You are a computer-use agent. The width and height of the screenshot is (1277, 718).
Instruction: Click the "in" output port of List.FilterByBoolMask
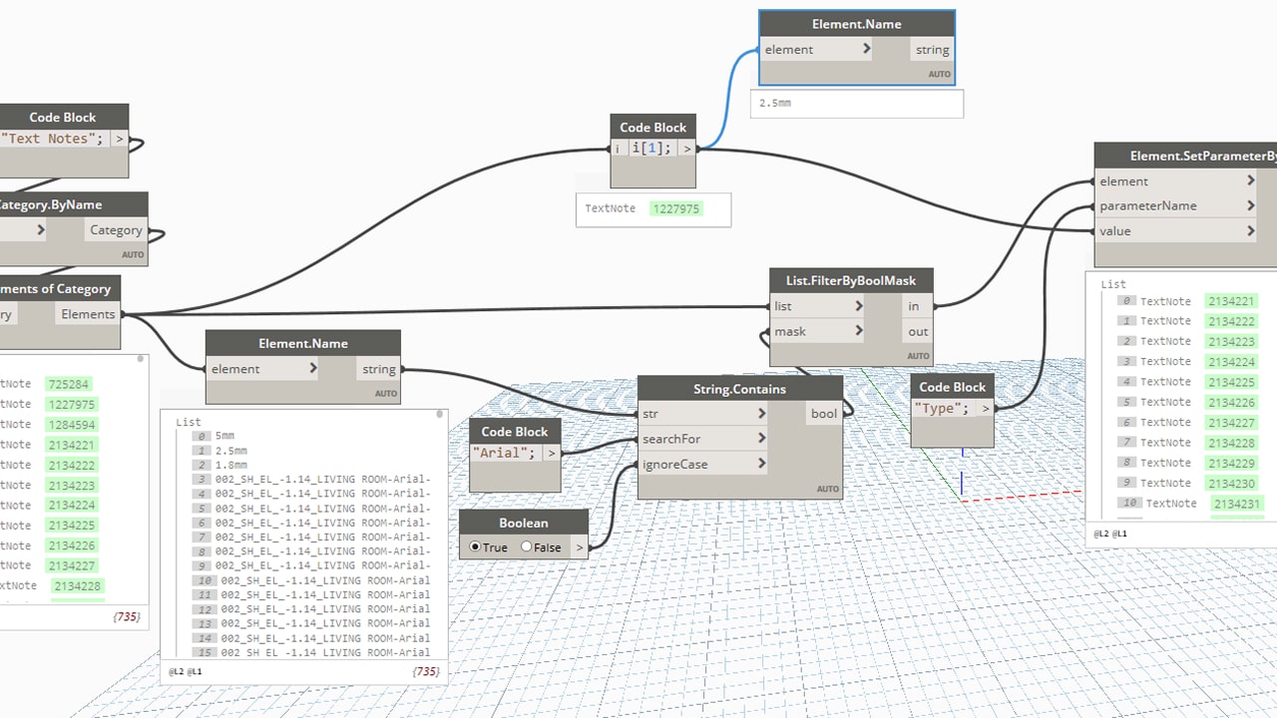click(913, 306)
